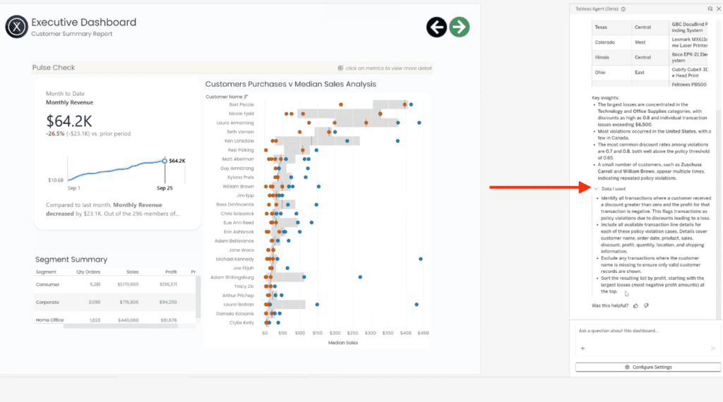
Task: Click the 'Median Sales' axis title
Action: pos(343,343)
